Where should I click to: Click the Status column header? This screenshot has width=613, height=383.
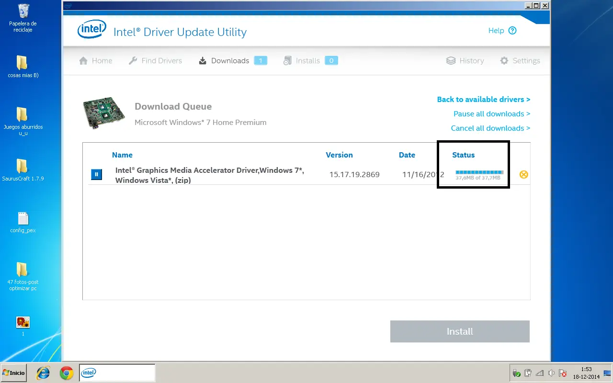point(464,155)
